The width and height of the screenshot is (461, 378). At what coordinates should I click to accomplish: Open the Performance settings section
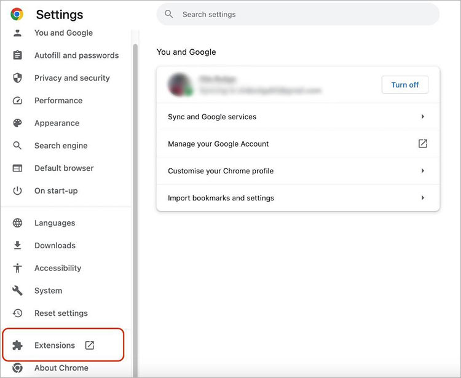coord(58,101)
